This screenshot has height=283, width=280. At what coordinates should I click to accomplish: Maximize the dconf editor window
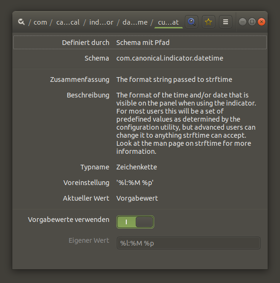[252, 22]
